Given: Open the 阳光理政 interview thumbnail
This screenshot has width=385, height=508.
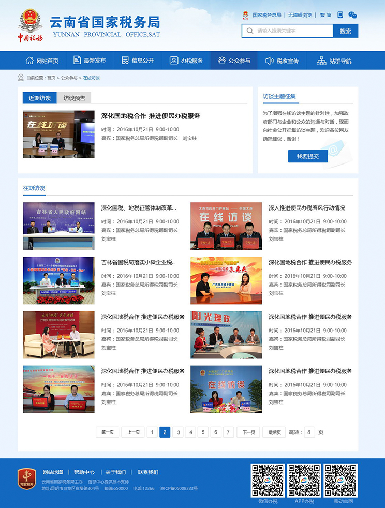Looking at the screenshot, I should (x=226, y=335).
